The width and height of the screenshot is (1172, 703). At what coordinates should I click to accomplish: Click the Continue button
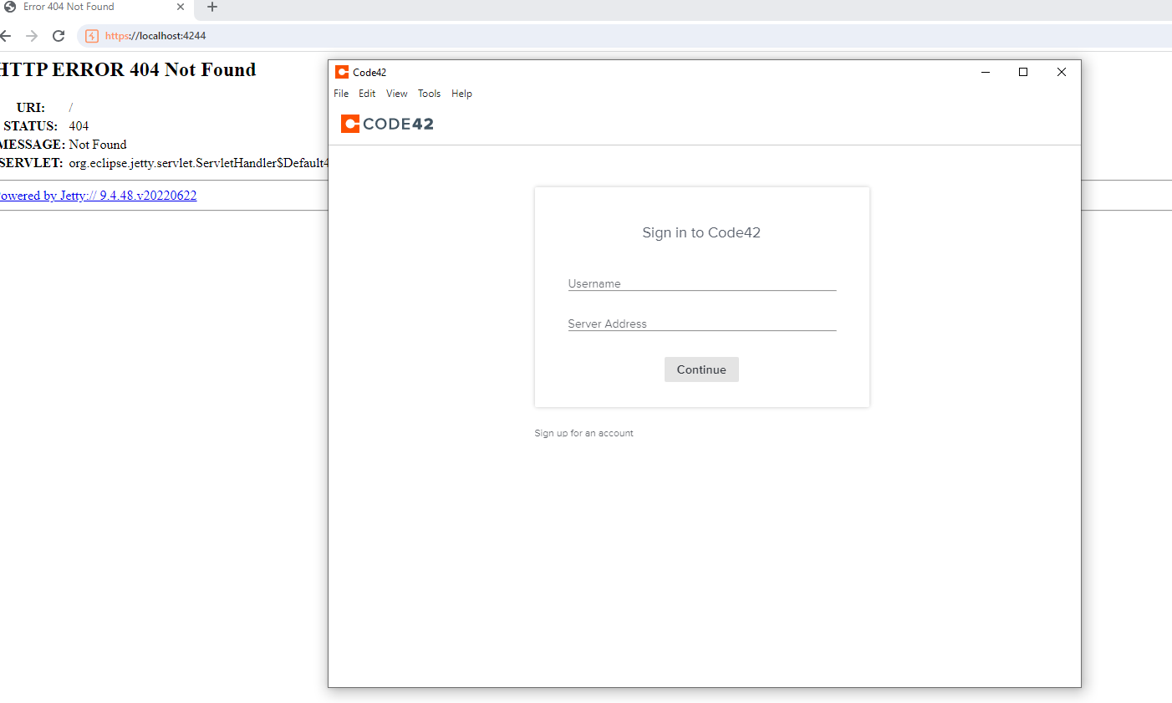[x=701, y=369]
